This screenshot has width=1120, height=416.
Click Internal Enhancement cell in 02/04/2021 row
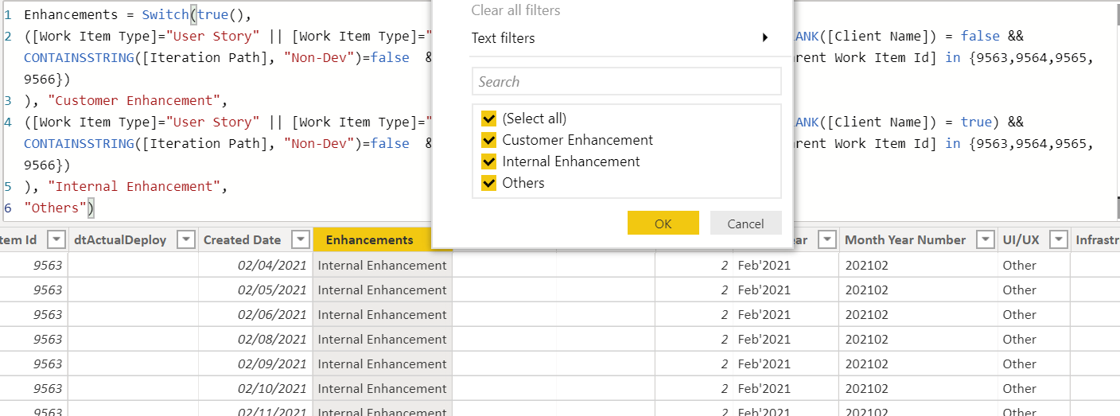tap(383, 266)
